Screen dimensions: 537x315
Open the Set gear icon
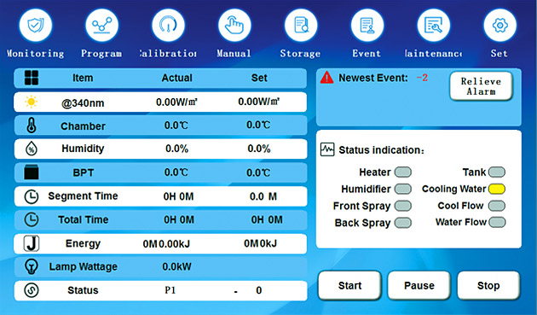coord(500,26)
